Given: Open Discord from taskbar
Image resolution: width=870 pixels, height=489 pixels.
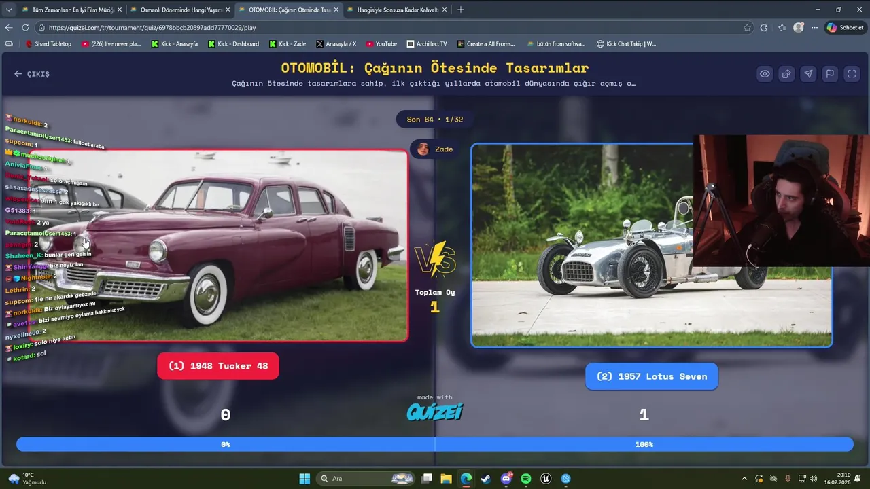Looking at the screenshot, I should coord(506,479).
